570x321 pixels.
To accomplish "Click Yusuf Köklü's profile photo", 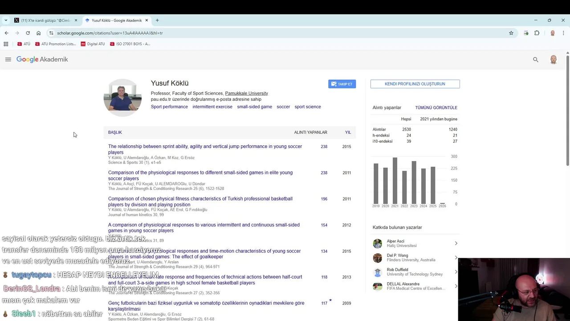I will (122, 98).
